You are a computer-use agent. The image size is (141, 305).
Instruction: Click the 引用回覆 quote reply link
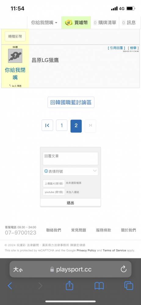(x=117, y=48)
